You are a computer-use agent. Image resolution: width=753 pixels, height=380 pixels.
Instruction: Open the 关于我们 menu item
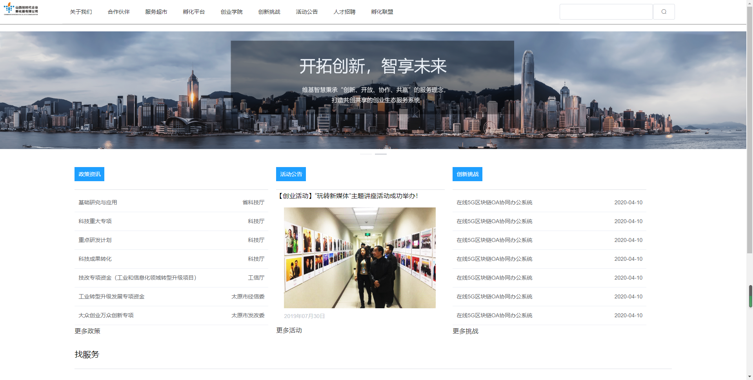point(81,12)
